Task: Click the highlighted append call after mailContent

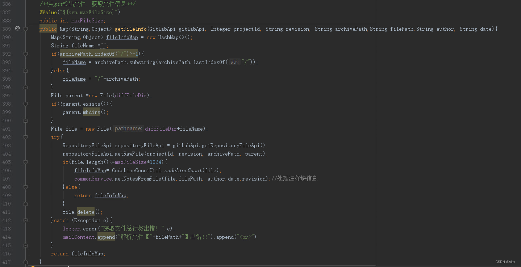Action: pyautogui.click(x=106, y=237)
